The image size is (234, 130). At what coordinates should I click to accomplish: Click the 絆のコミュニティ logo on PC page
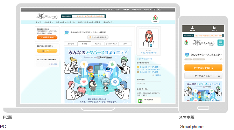click(47, 16)
